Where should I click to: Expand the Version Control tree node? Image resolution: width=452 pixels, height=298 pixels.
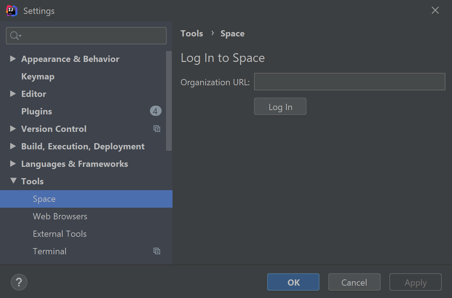point(13,129)
